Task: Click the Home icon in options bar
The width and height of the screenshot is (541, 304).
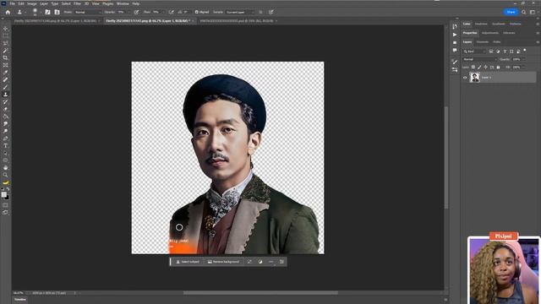Action: pos(8,12)
